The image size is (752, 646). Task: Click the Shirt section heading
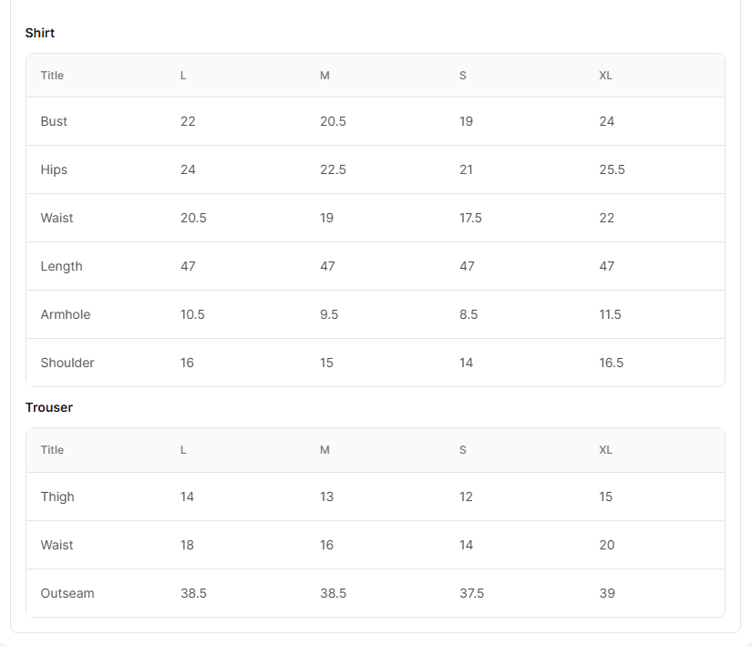40,33
